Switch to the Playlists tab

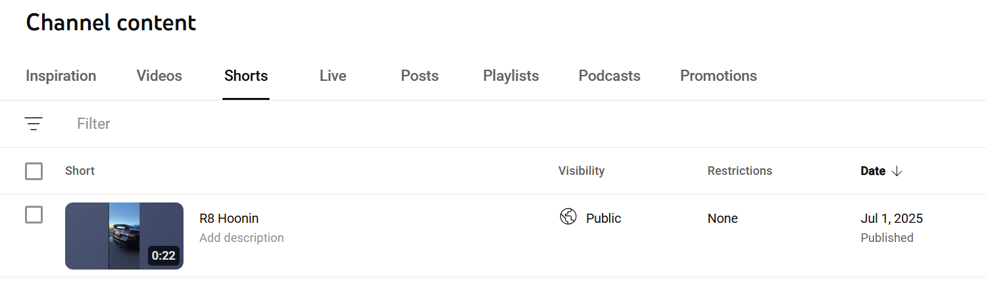(511, 76)
